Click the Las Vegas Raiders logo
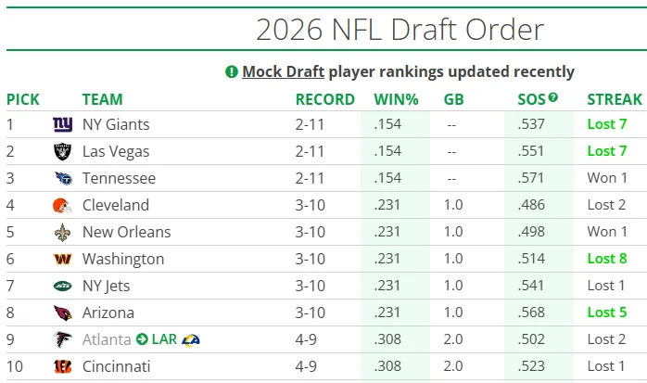The width and height of the screenshot is (647, 383). coord(62,151)
